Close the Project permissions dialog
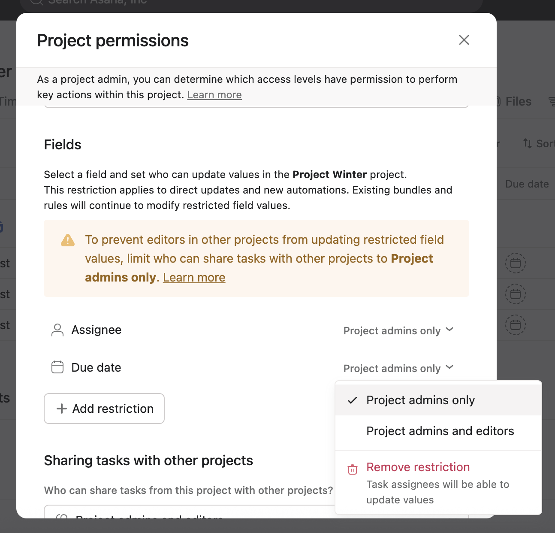This screenshot has height=533, width=555. click(464, 40)
